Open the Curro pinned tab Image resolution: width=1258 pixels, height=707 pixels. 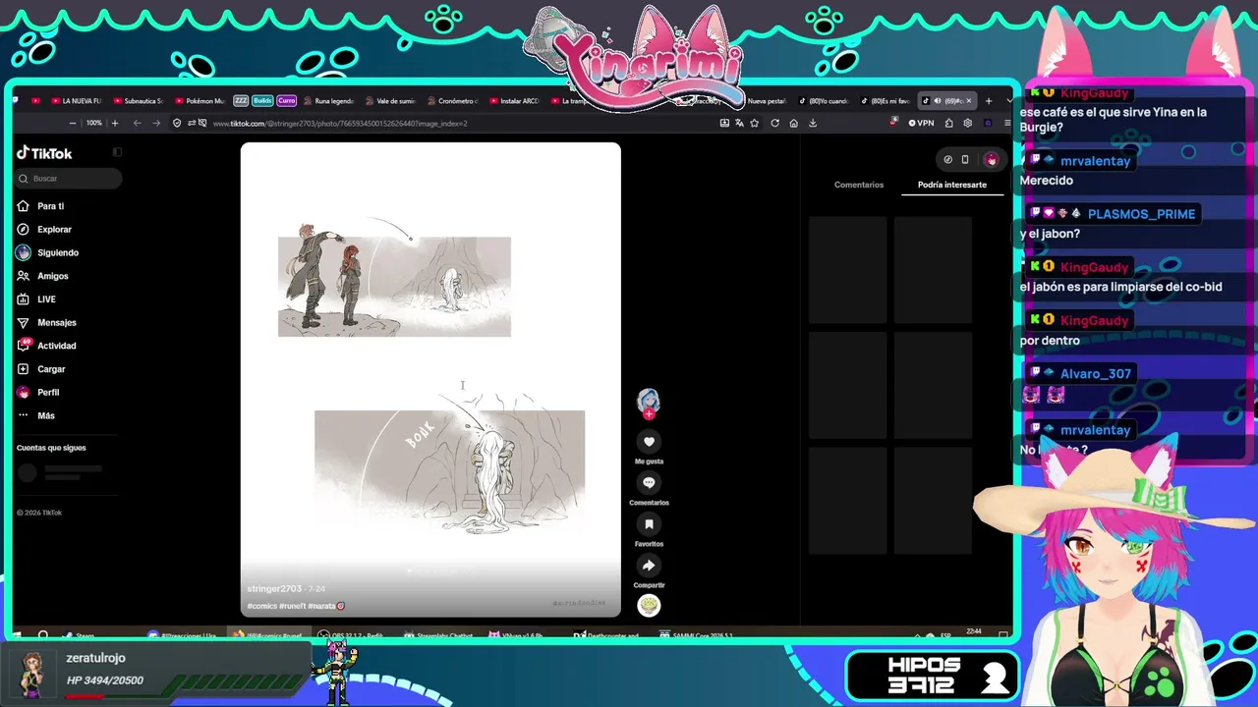[x=286, y=100]
